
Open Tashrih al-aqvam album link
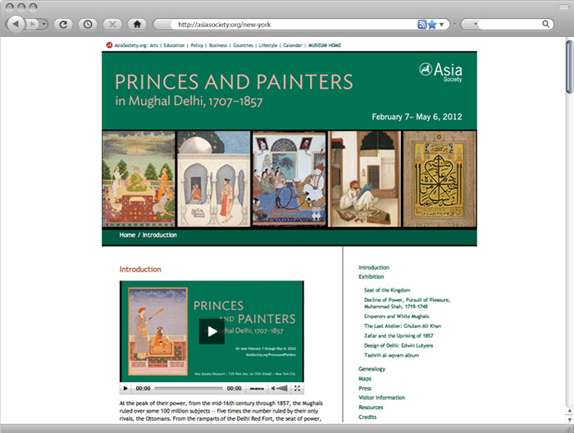[391, 355]
